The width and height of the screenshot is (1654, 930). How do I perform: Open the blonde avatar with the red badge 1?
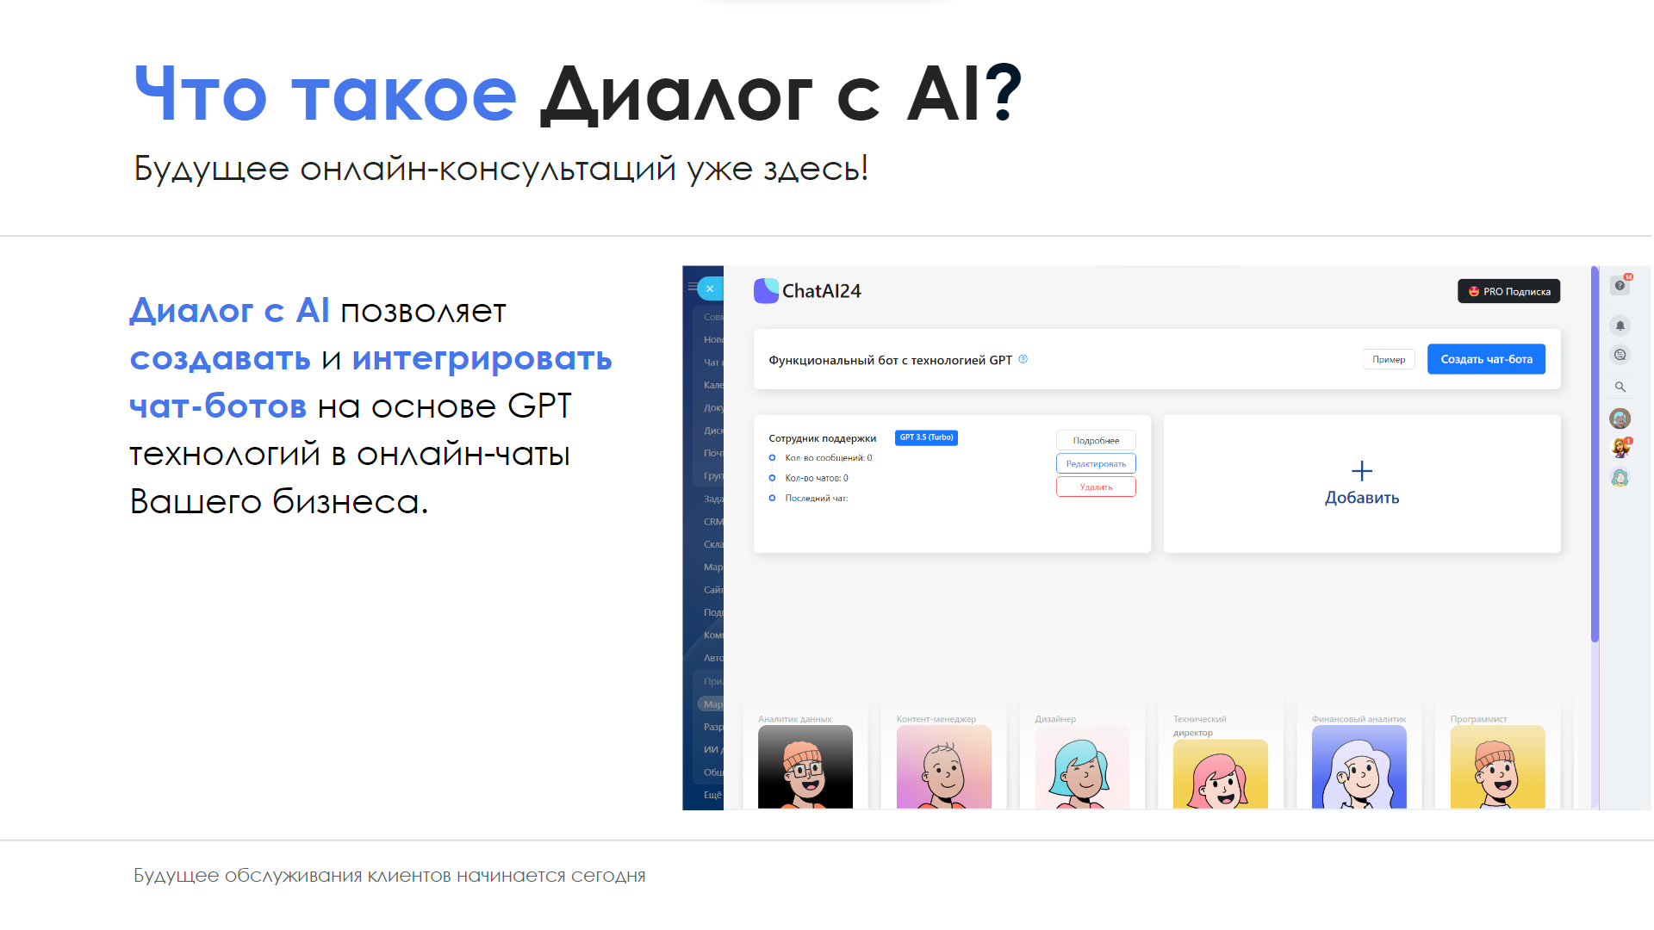tap(1620, 448)
